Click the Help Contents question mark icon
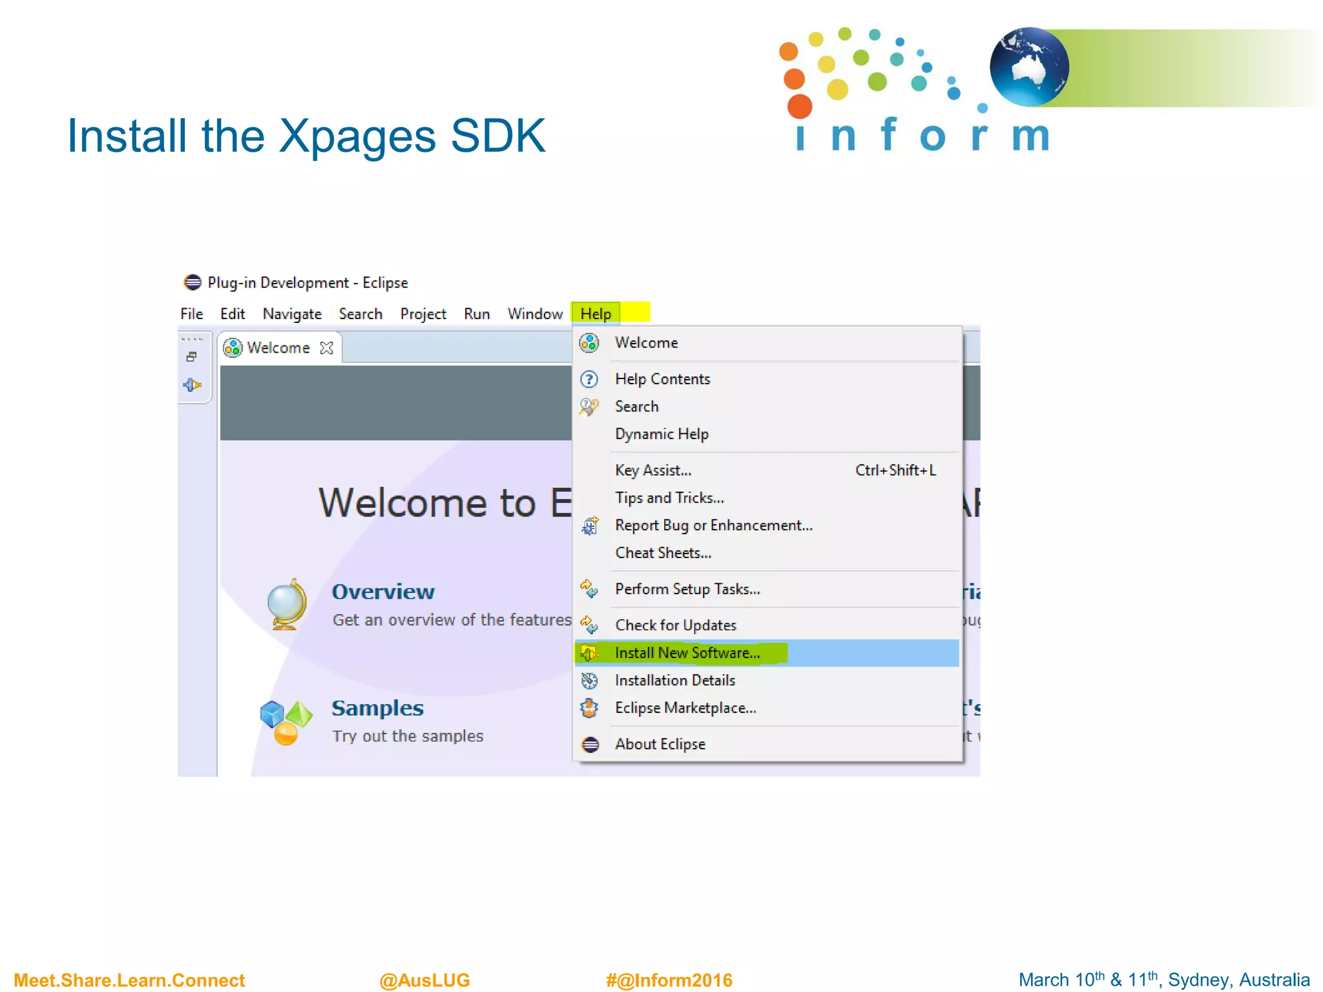Image resolution: width=1323 pixels, height=992 pixels. [x=589, y=379]
